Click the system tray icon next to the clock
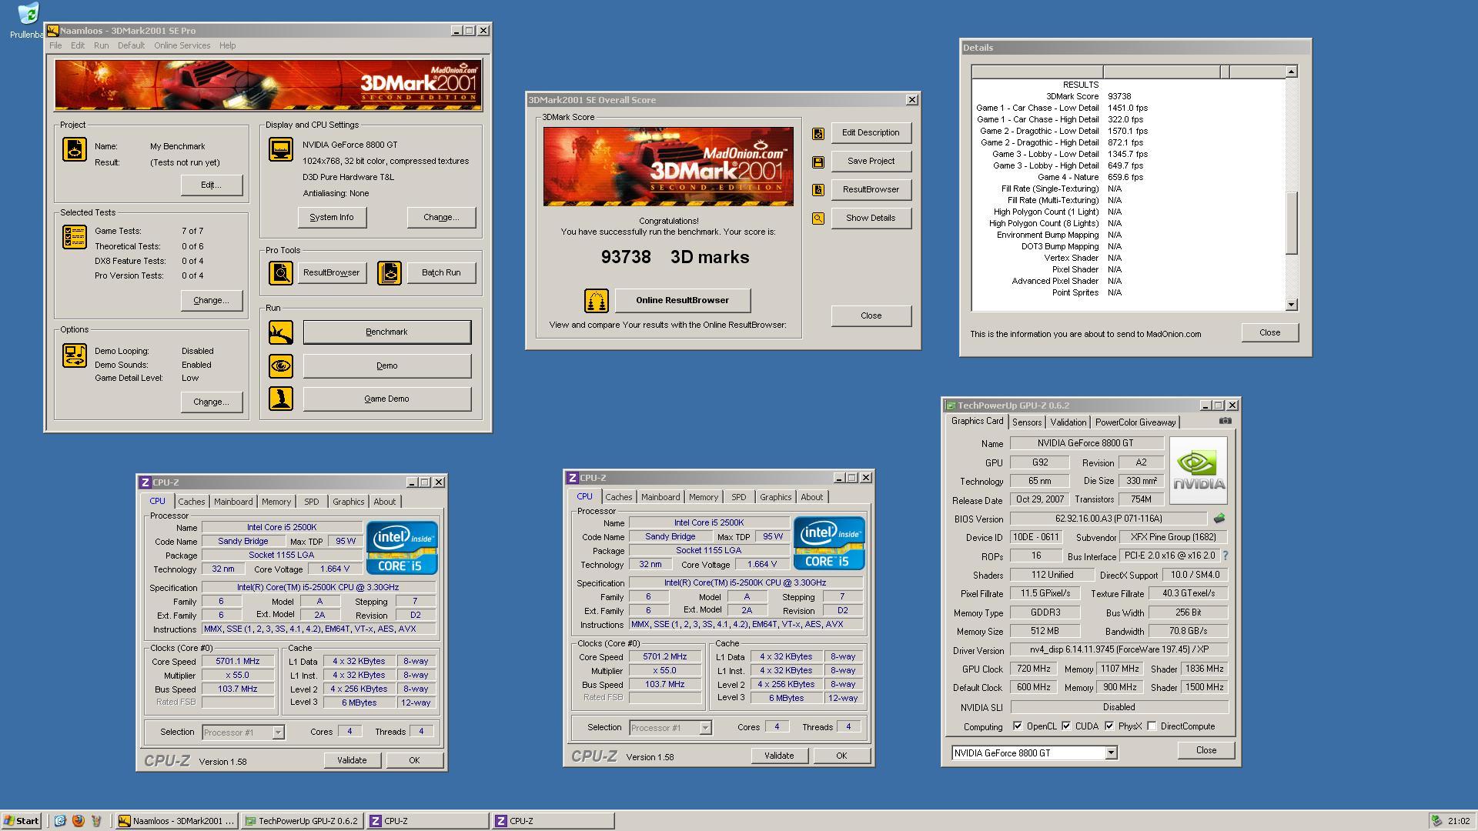1478x831 pixels. pyautogui.click(x=1436, y=821)
